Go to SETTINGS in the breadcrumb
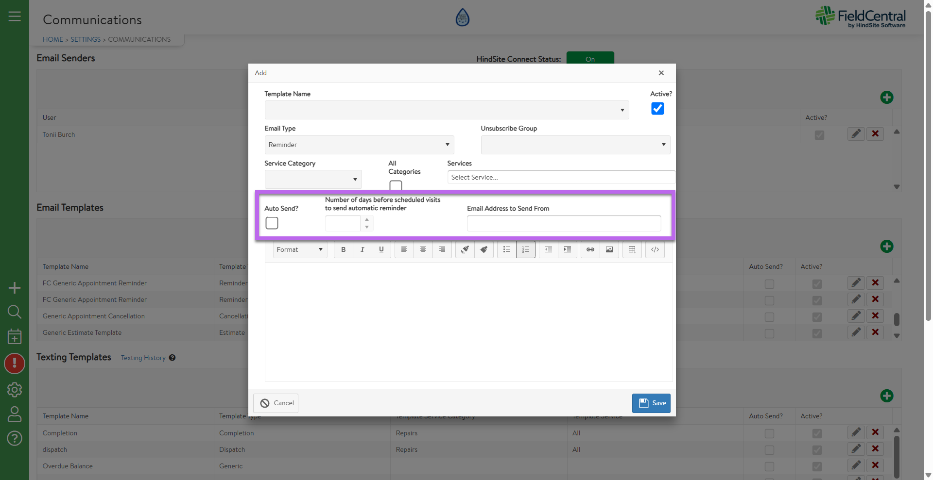933x480 pixels. click(86, 39)
